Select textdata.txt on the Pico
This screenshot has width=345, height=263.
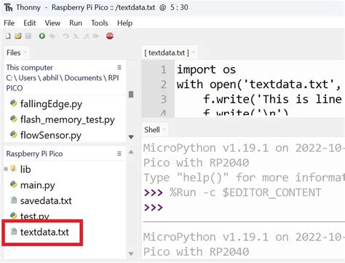tap(44, 232)
